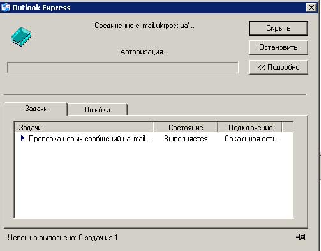321x251 pixels.
Task: Click the running task arrow icon
Action: point(22,138)
